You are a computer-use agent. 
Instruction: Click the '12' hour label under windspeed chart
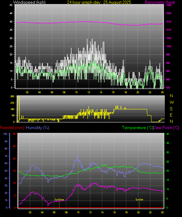tap(89, 92)
